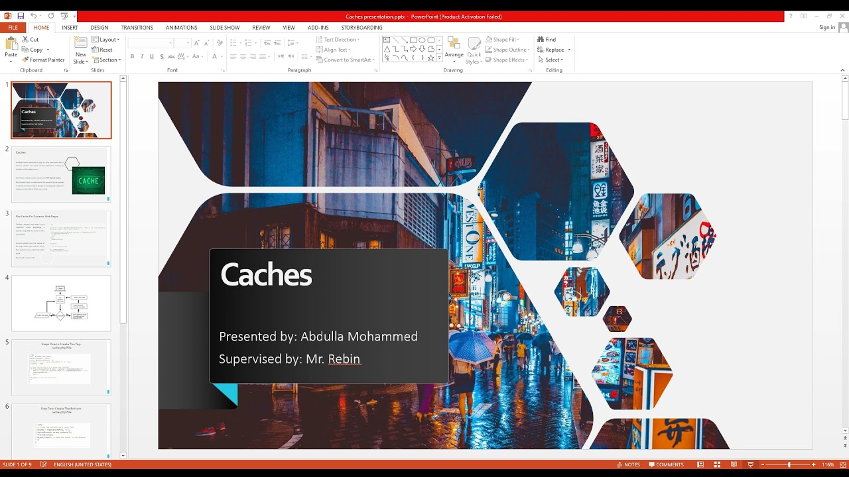Select the Star shape in shapes gallery
The image size is (849, 477).
coord(430,58)
